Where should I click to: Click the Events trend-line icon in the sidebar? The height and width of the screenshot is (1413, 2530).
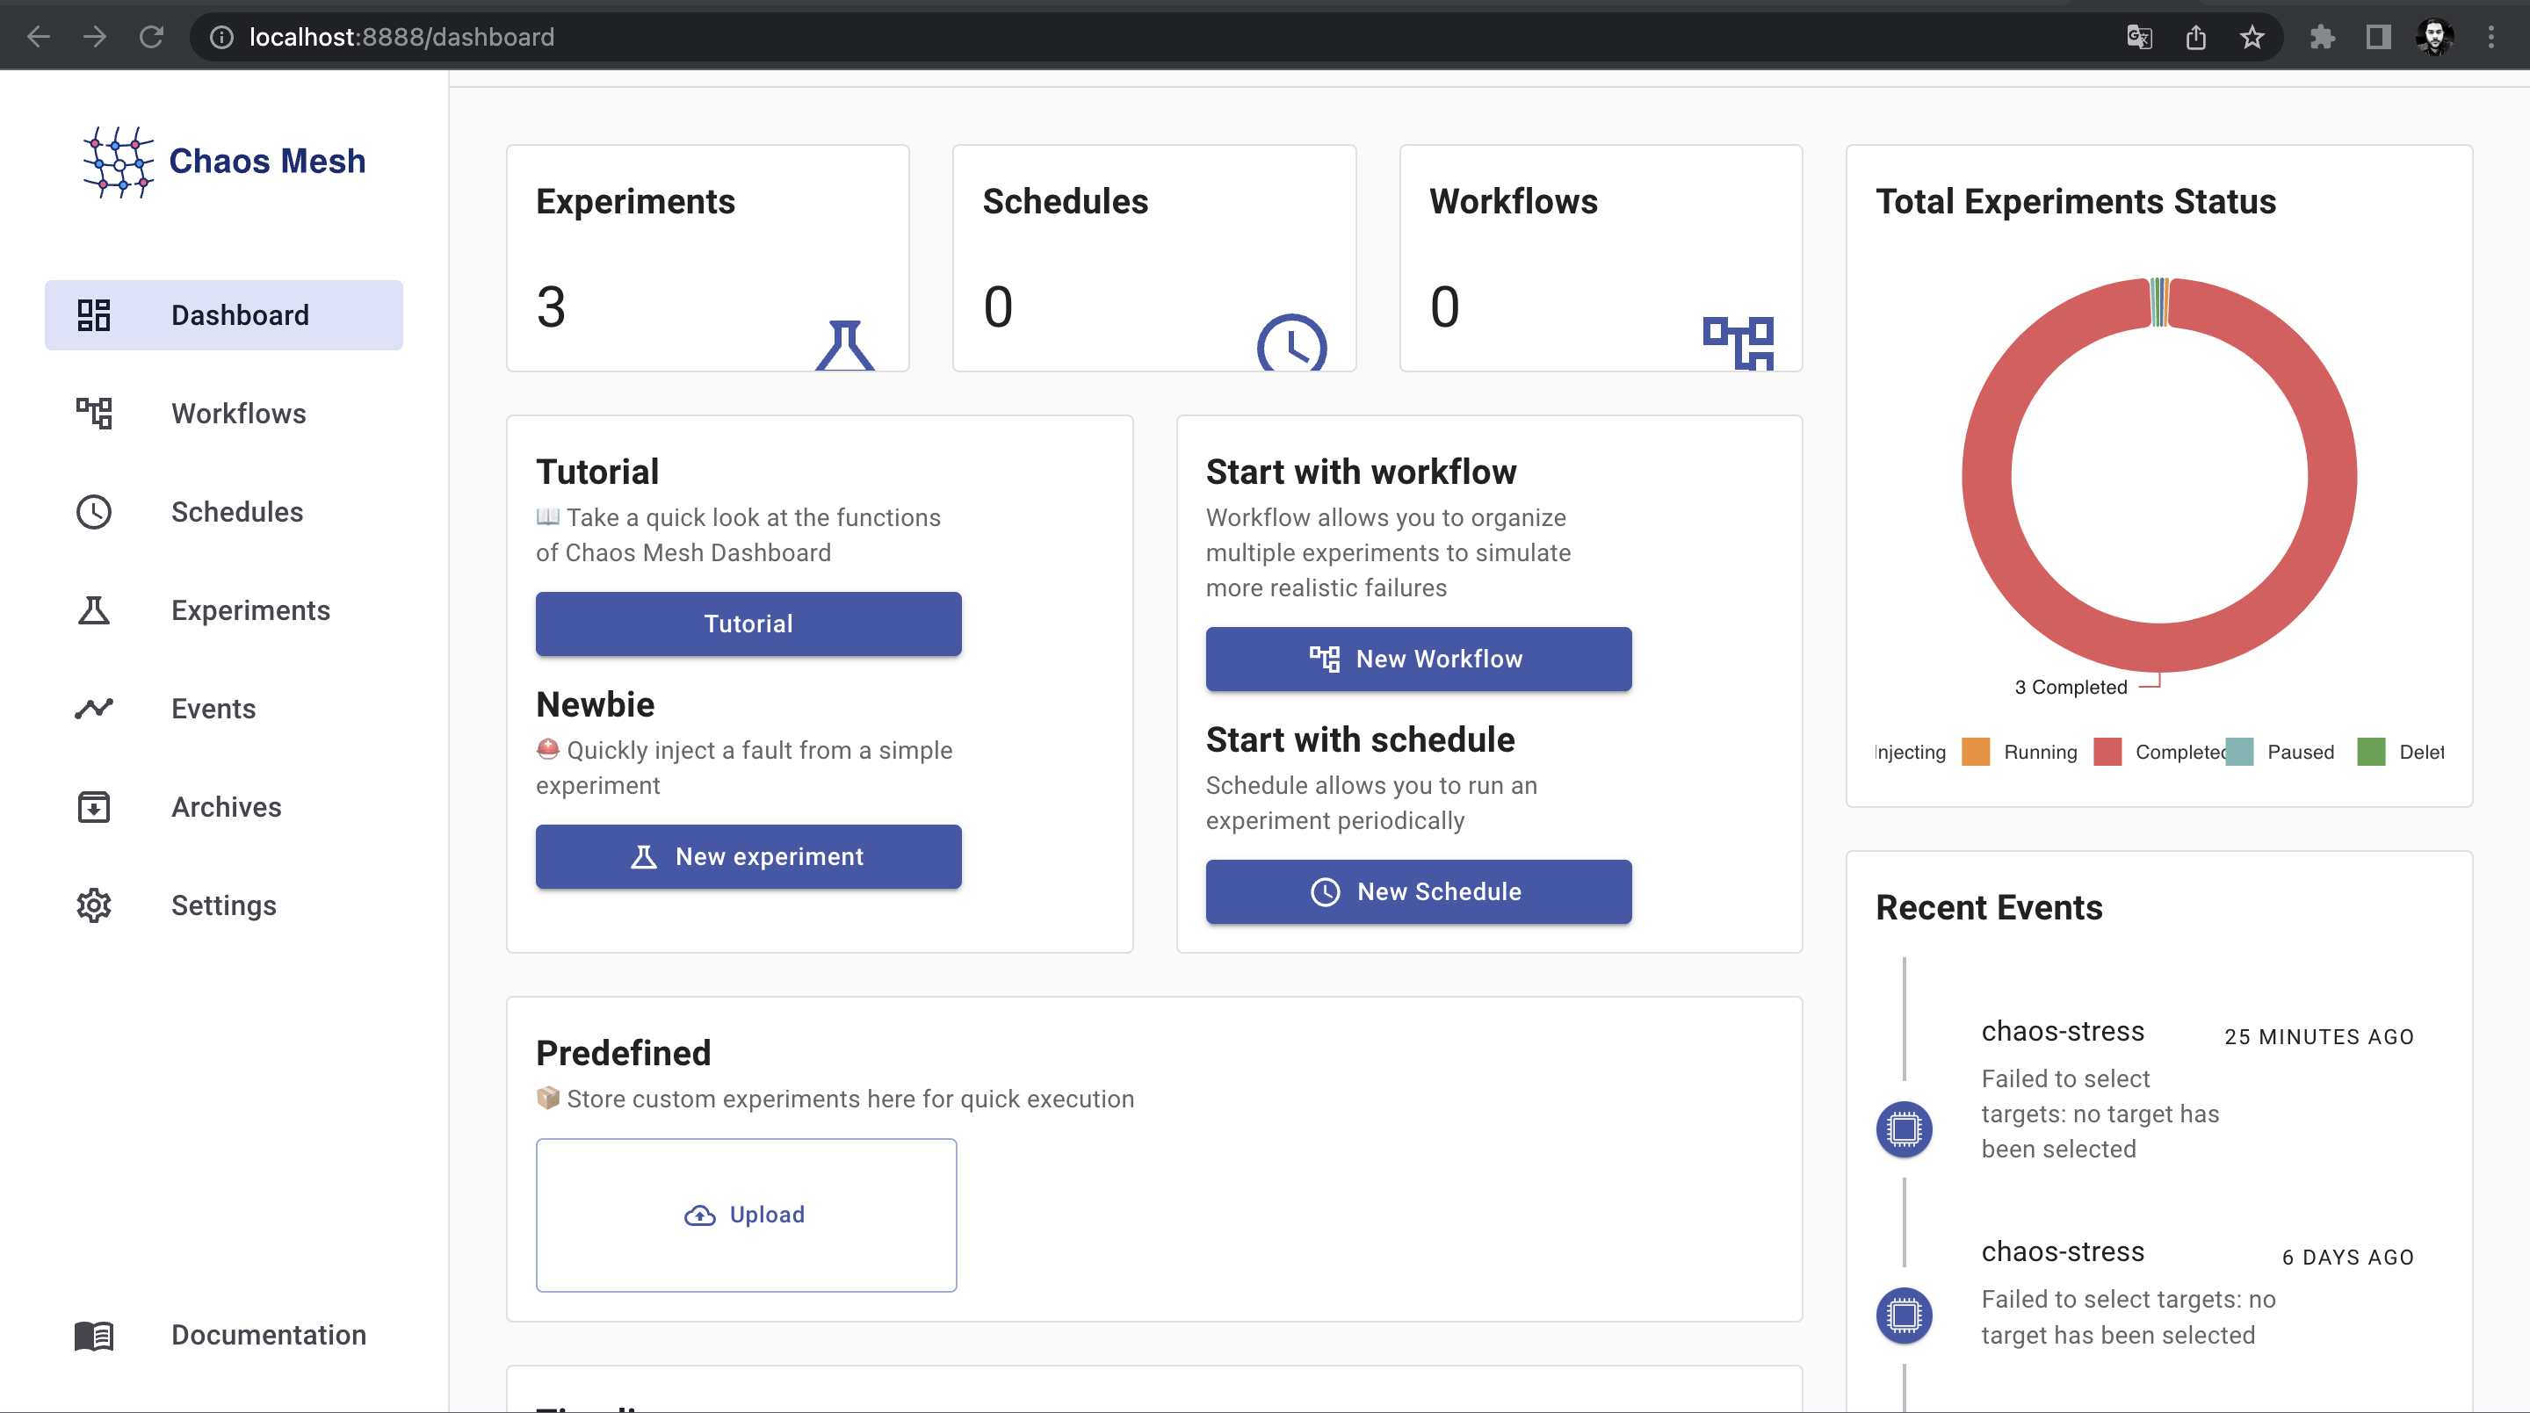click(94, 708)
